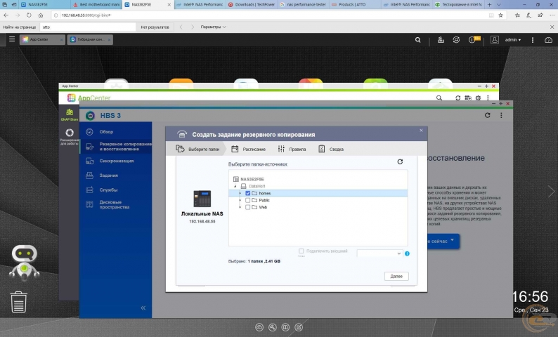Click App Center manual install icon
This screenshot has width=558, height=337.
[x=468, y=98]
